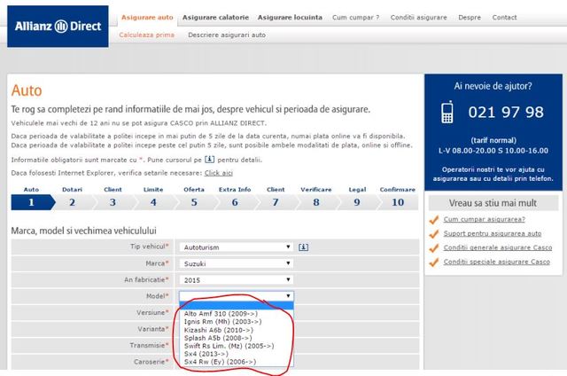Go to step 6 Extra Info
This screenshot has width=567, height=376.
point(235,202)
